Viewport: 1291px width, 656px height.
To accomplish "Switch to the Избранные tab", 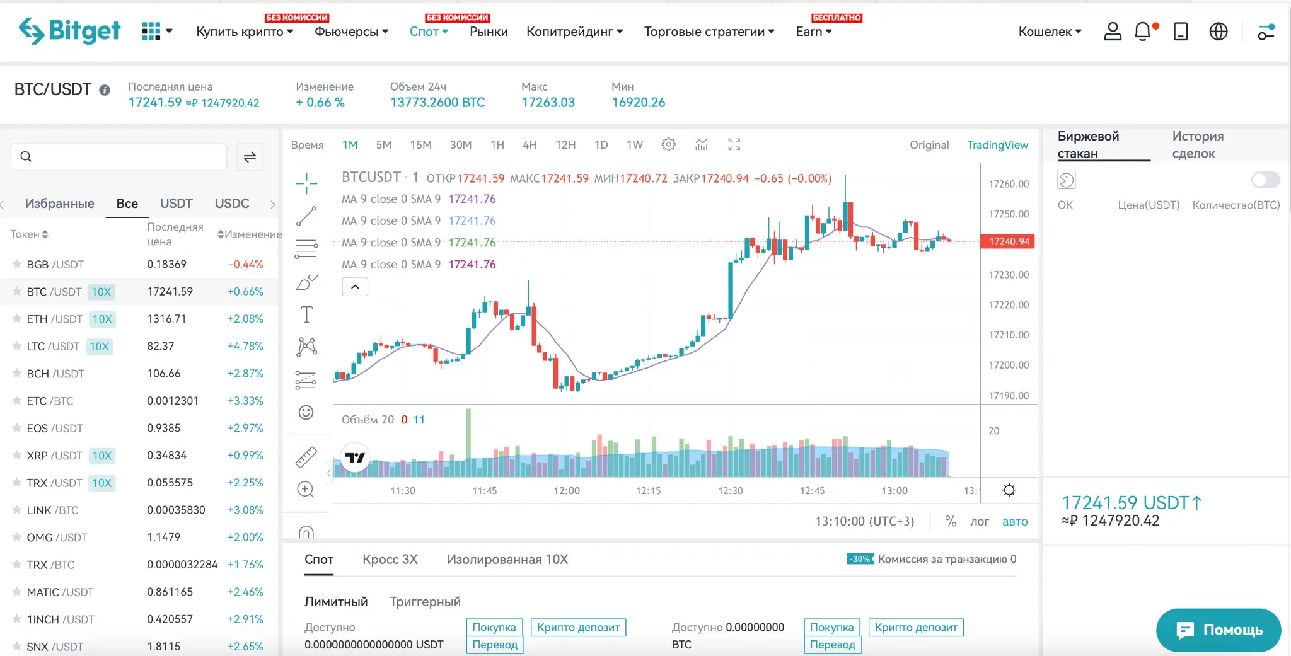I will (59, 204).
